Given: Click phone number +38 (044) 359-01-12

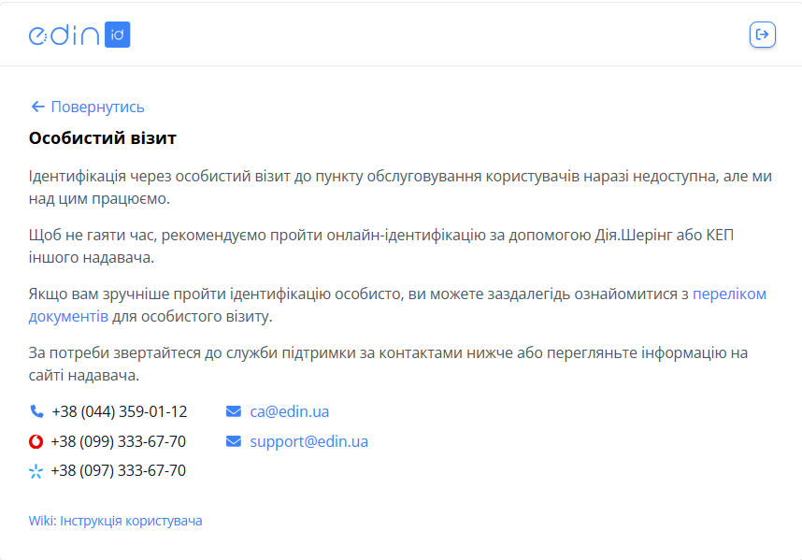Looking at the screenshot, I should pyautogui.click(x=120, y=411).
